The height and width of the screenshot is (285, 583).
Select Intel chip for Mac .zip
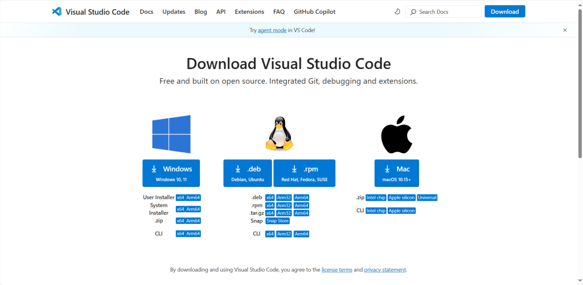[376, 198]
